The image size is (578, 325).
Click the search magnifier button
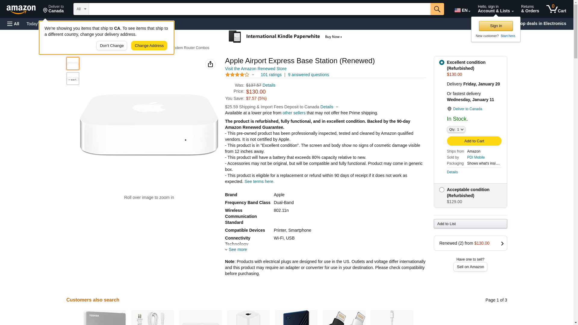(x=437, y=9)
